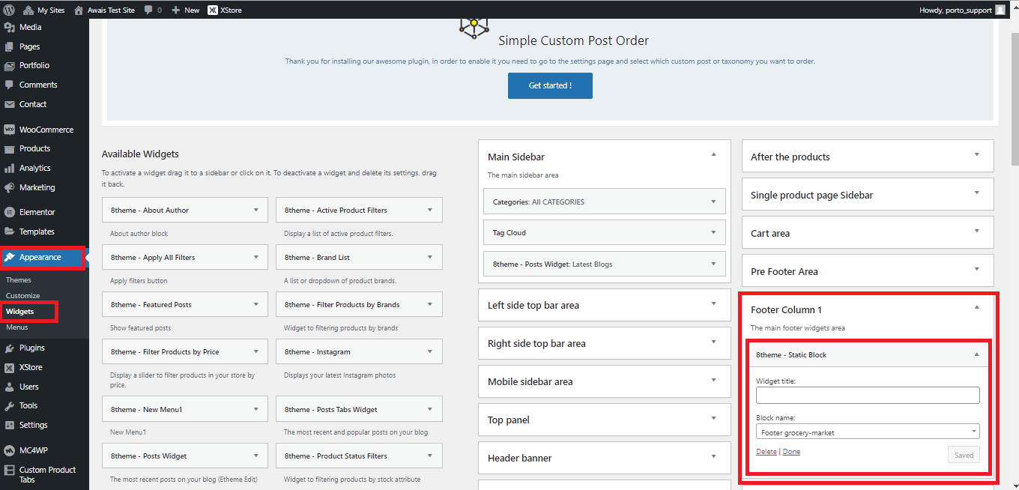Open the Customize submenu item
This screenshot has height=490, width=1019.
point(23,295)
